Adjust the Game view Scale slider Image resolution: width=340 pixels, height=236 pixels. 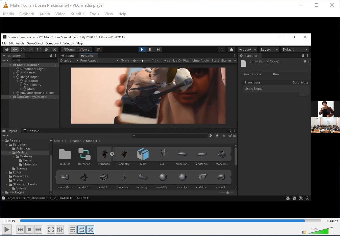pos(135,61)
